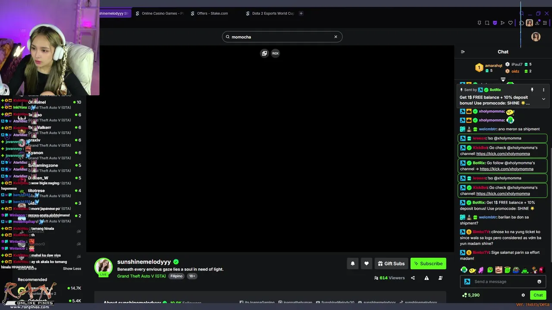Open the browser extensions puzzle icon

521,23
